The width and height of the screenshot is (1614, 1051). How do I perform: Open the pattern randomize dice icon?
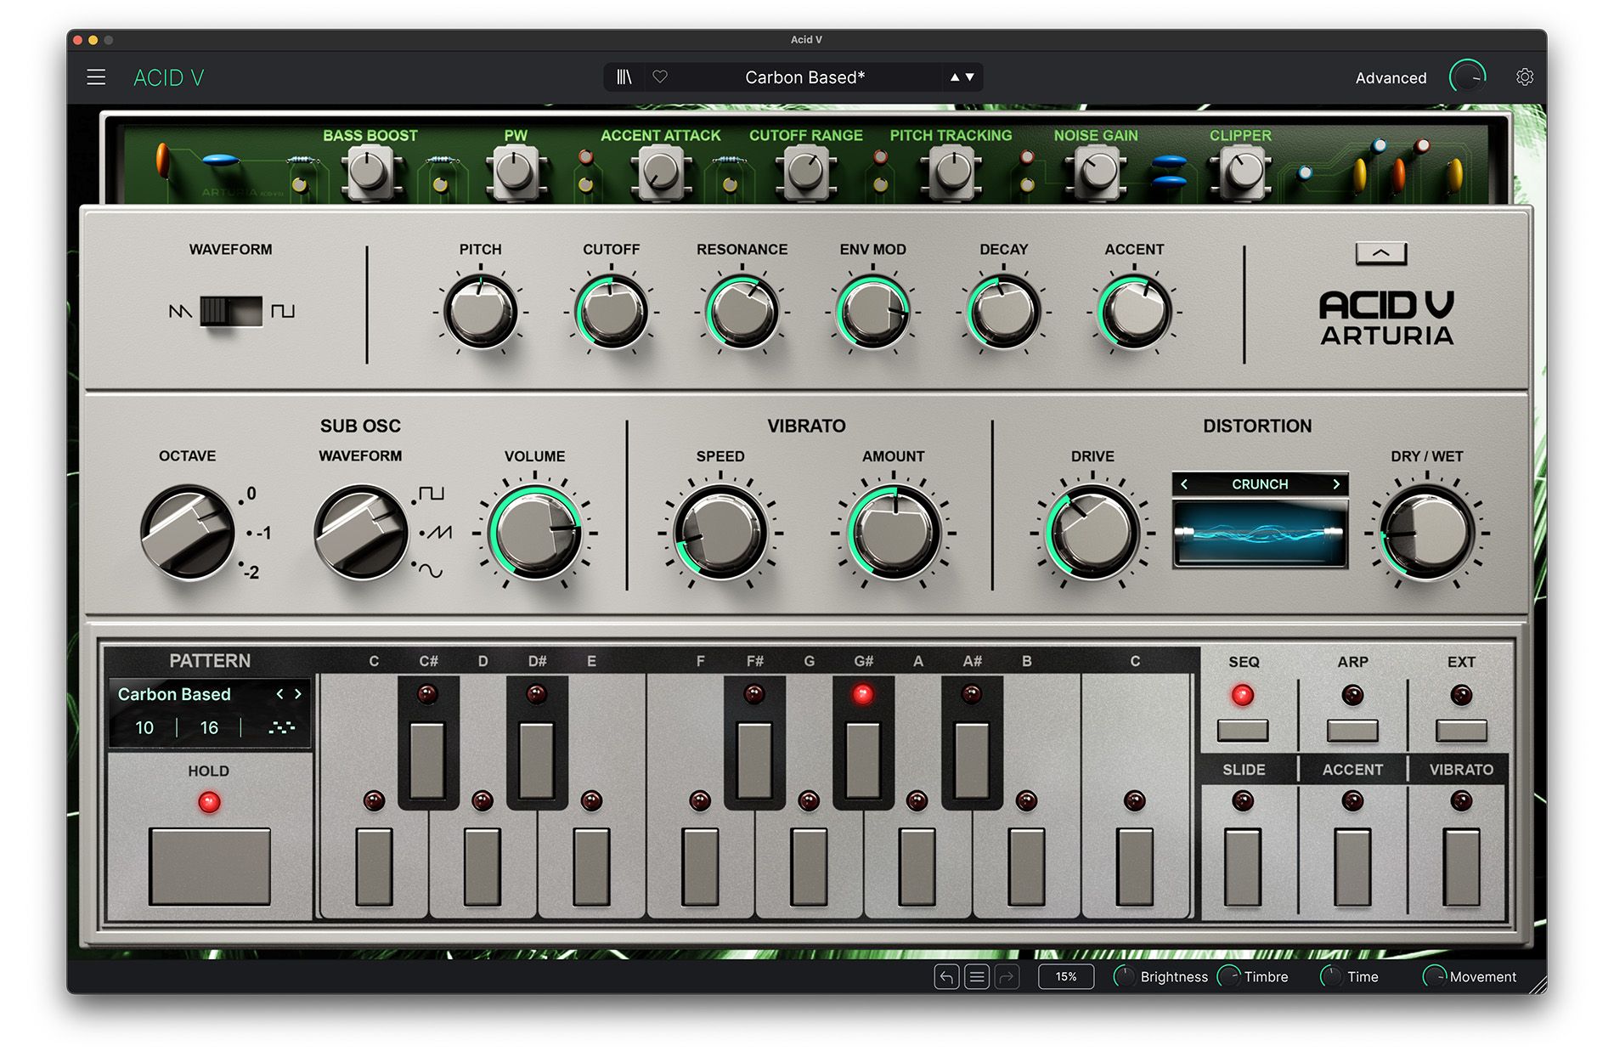tap(281, 727)
